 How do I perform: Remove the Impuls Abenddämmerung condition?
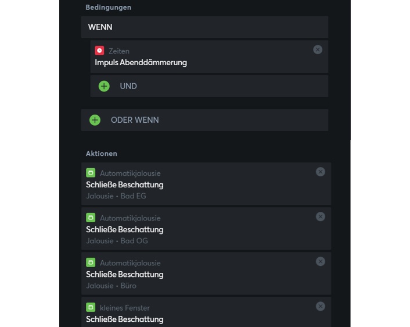318,49
